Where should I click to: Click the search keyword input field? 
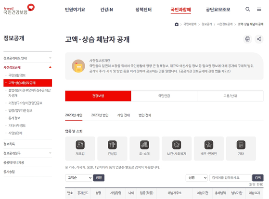pyautogui.click(x=230, y=178)
